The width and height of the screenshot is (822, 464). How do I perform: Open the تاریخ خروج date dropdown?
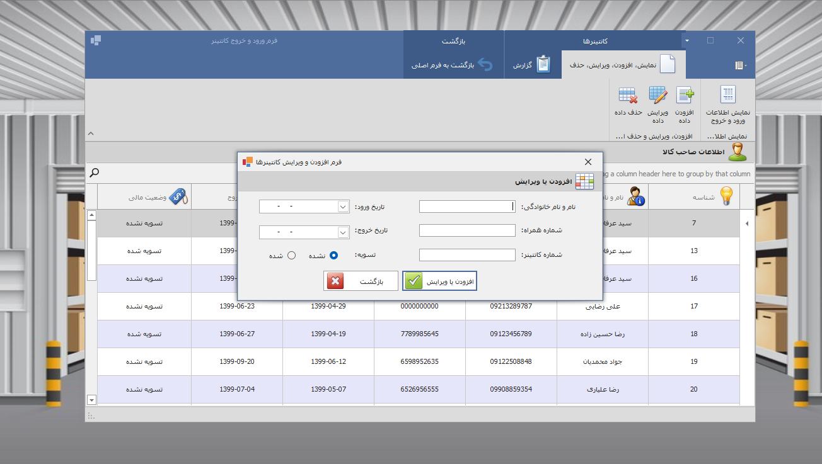click(343, 232)
